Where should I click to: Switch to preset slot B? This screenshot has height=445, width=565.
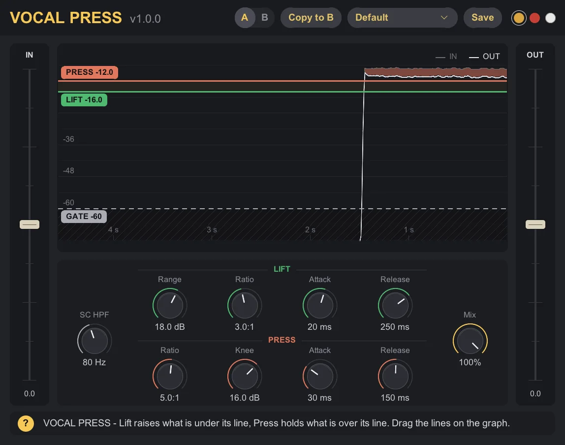tap(264, 18)
